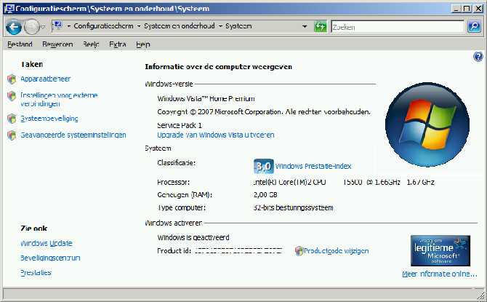487x302 pixels.
Task: Expand the arrow before Systeem breadcrumb
Action: click(x=220, y=26)
